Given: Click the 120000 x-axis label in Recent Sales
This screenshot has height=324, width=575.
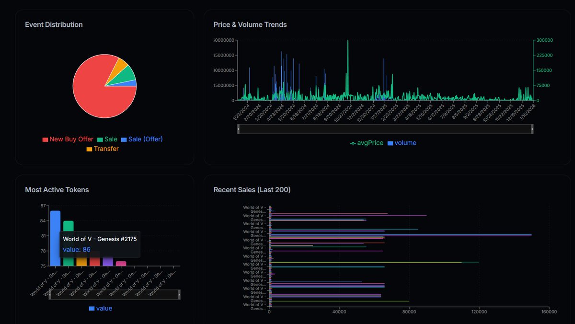Looking at the screenshot, I should (479, 312).
